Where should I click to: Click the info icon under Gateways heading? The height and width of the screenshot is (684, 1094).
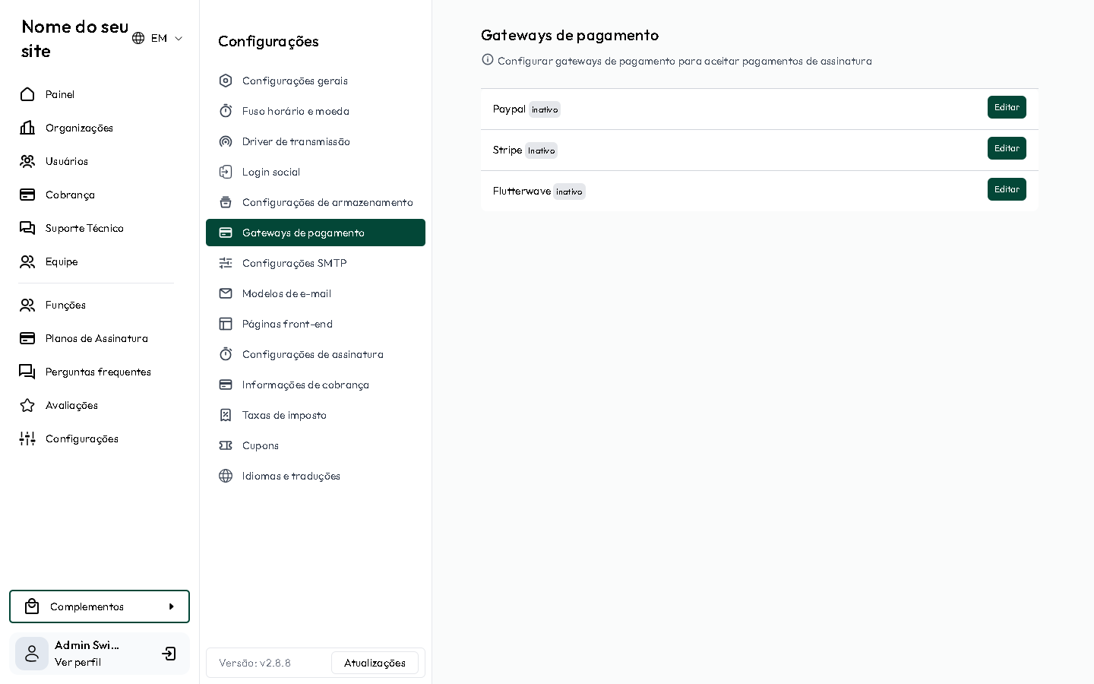point(488,60)
